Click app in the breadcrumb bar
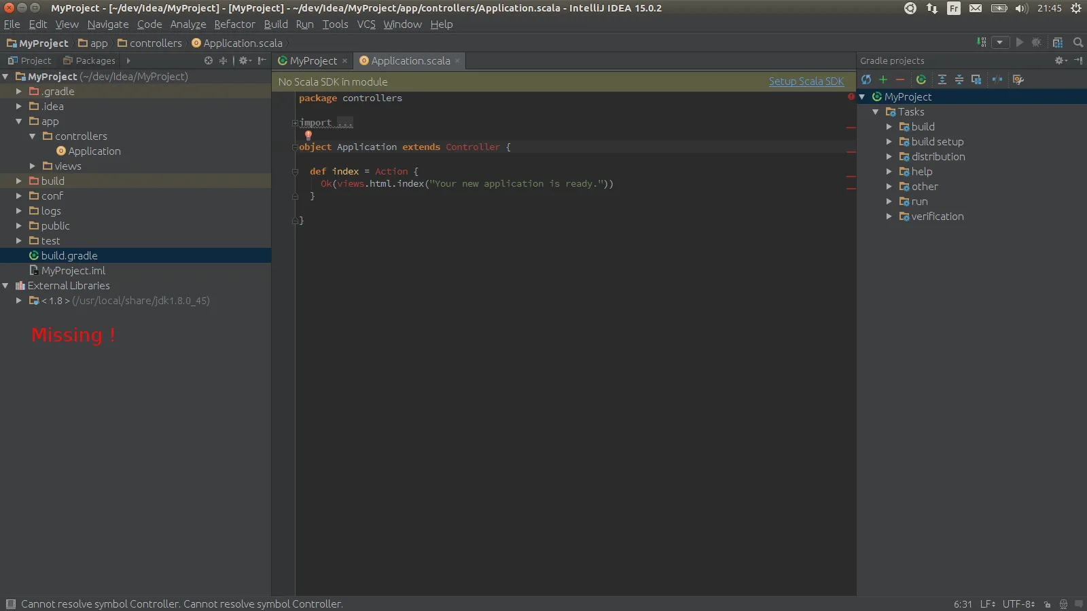 [92, 43]
